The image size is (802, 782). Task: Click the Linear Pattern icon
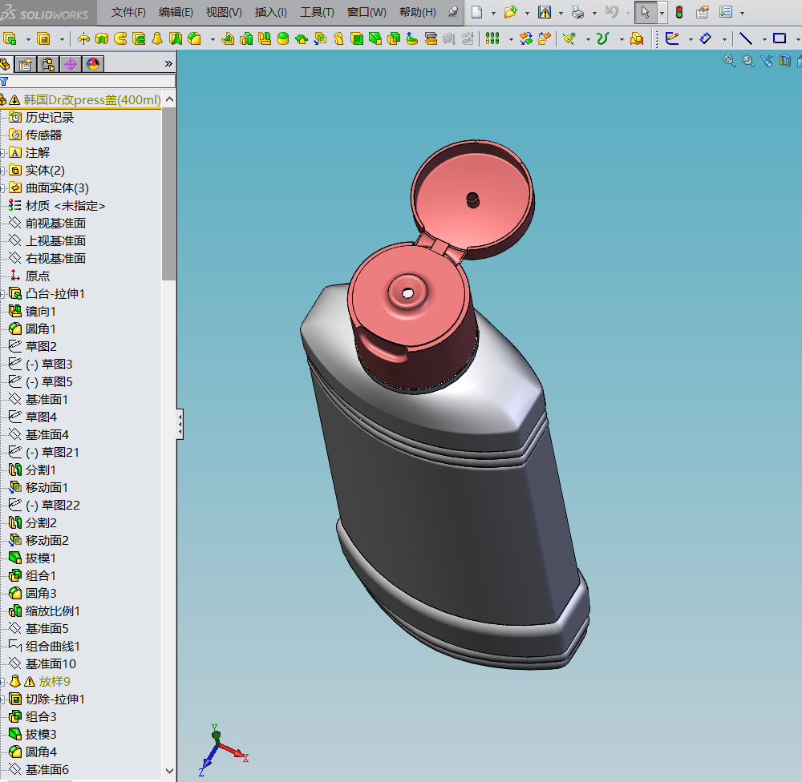pos(492,38)
